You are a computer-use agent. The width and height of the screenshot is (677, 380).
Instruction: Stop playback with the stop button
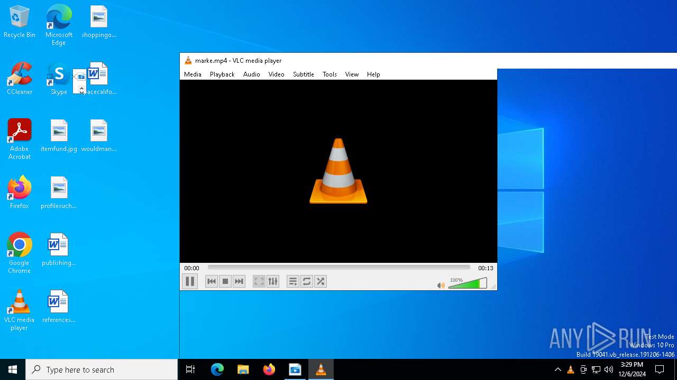click(225, 281)
